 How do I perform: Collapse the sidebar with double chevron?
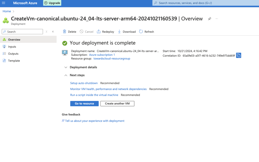coord(53,31)
